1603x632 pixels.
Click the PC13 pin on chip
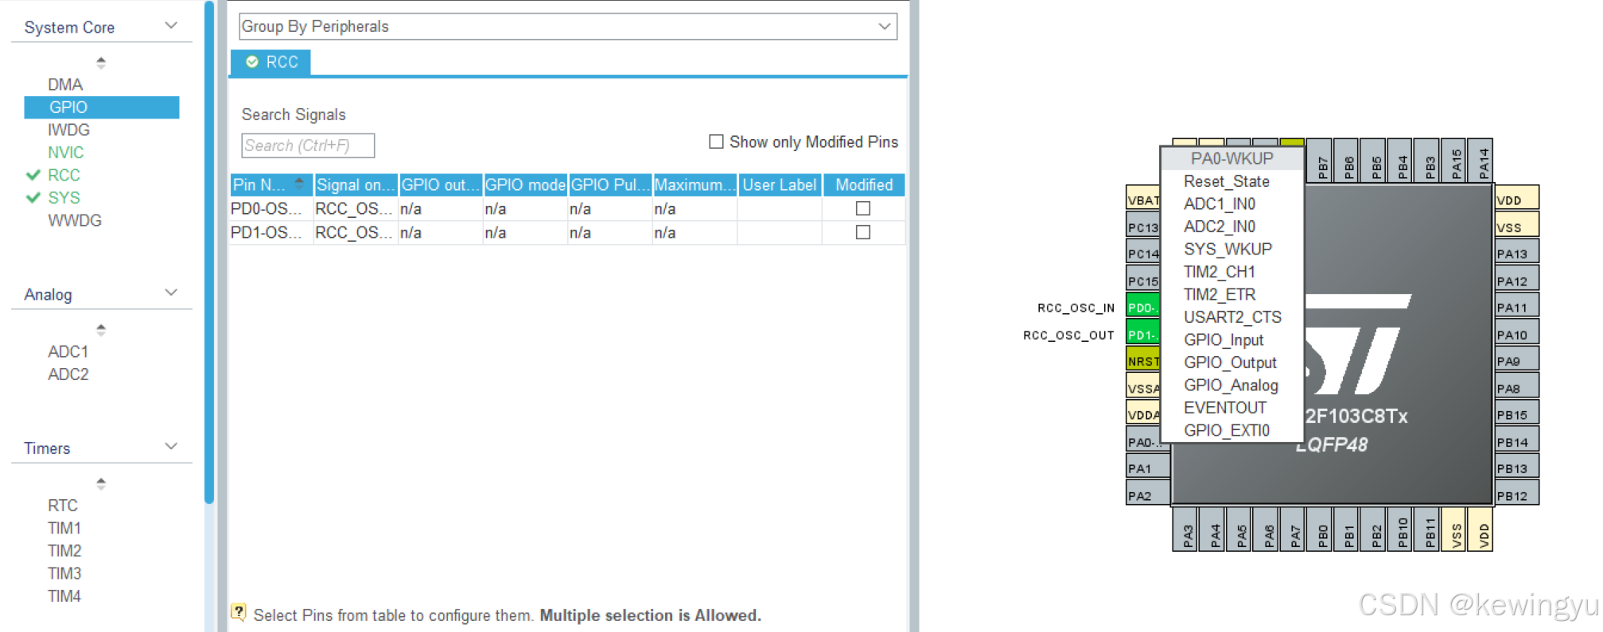[1143, 227]
